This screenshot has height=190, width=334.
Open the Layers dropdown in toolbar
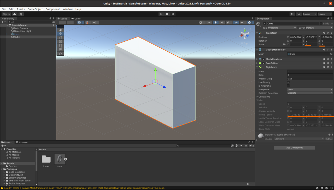pyautogui.click(x=310, y=14)
